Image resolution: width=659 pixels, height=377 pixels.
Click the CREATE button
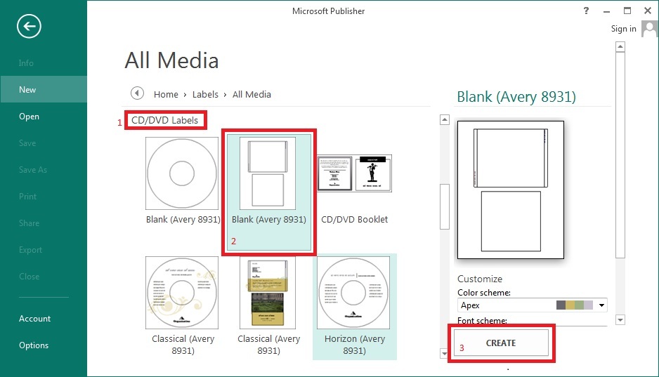click(500, 343)
